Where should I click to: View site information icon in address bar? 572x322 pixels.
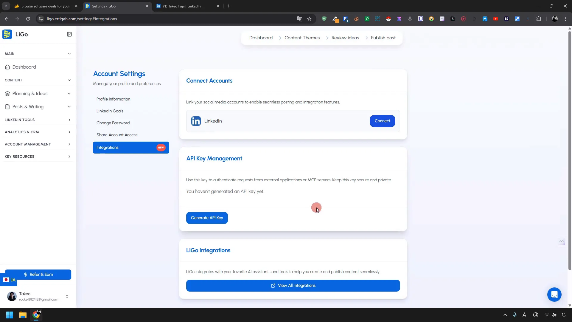tap(41, 19)
